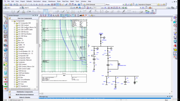
Task: Click the zoom slider in status bar
Action: pos(121,100)
